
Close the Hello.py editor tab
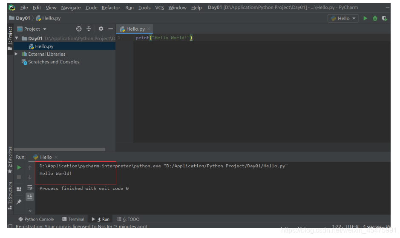click(x=149, y=29)
